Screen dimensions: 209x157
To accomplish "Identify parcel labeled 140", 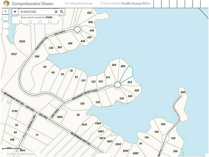I will coord(173,138).
